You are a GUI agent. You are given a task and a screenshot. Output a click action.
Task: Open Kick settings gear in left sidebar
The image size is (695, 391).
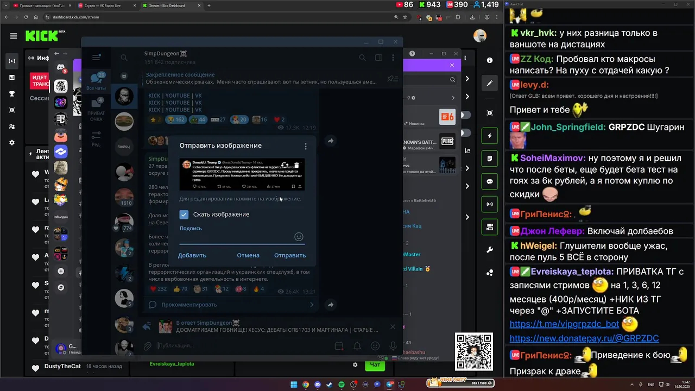(12, 142)
